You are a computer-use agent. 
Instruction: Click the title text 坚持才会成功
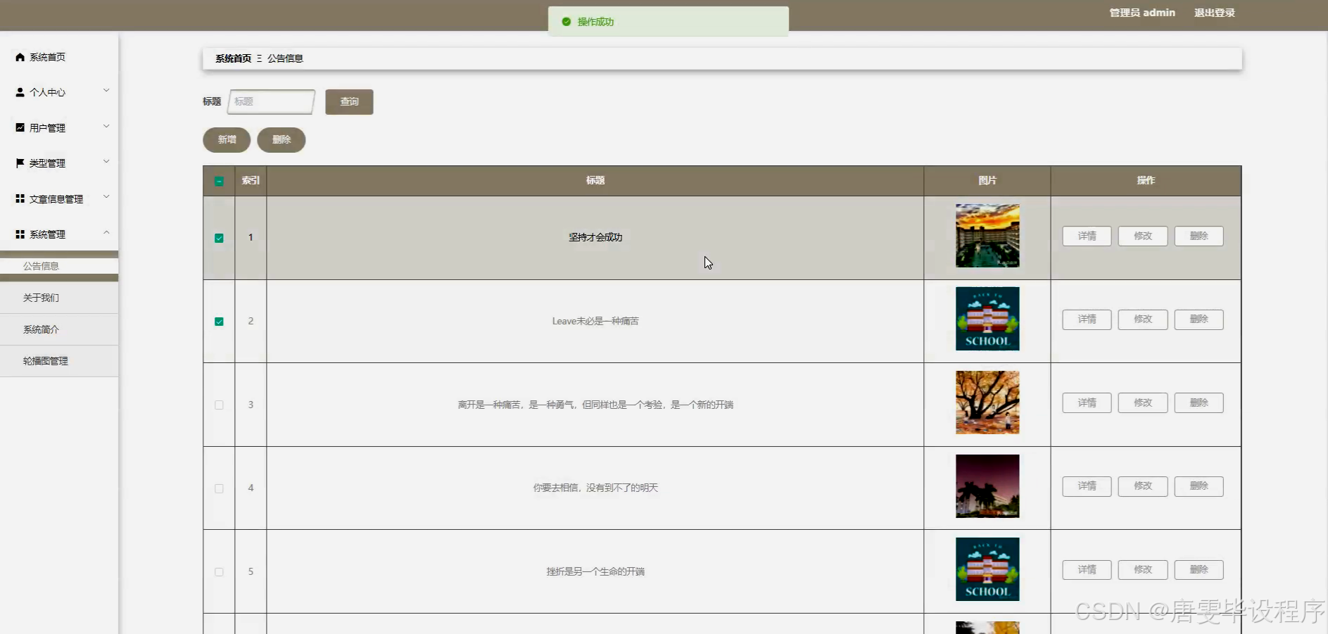tap(595, 238)
